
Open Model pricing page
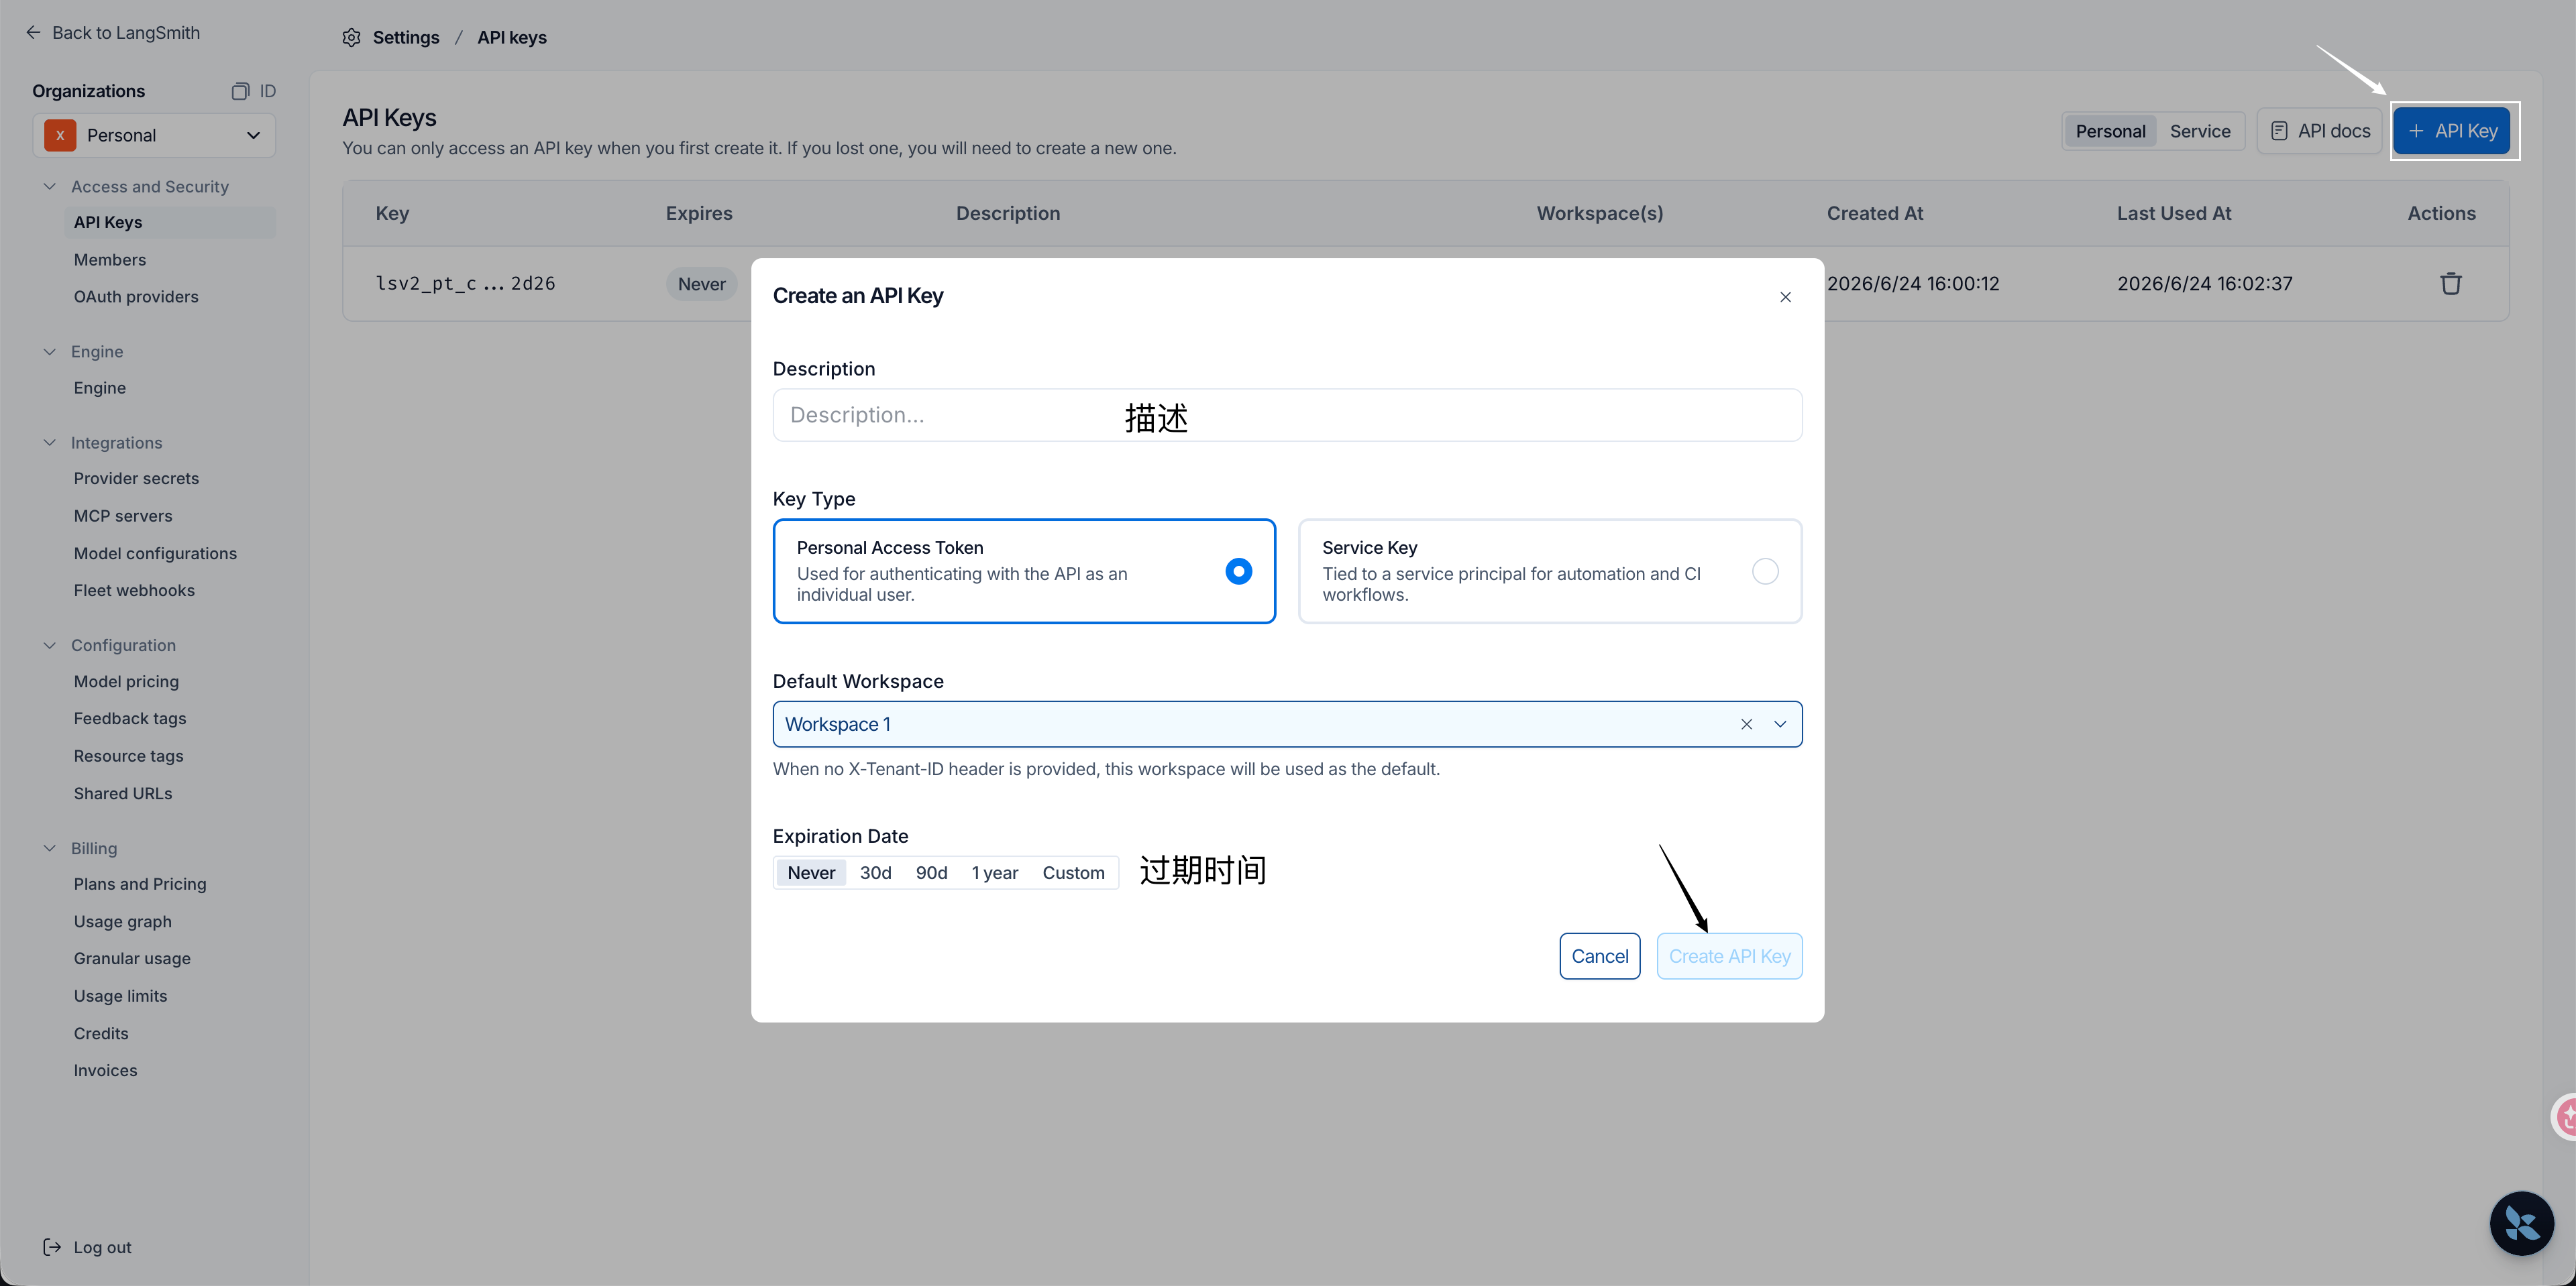pyautogui.click(x=126, y=681)
